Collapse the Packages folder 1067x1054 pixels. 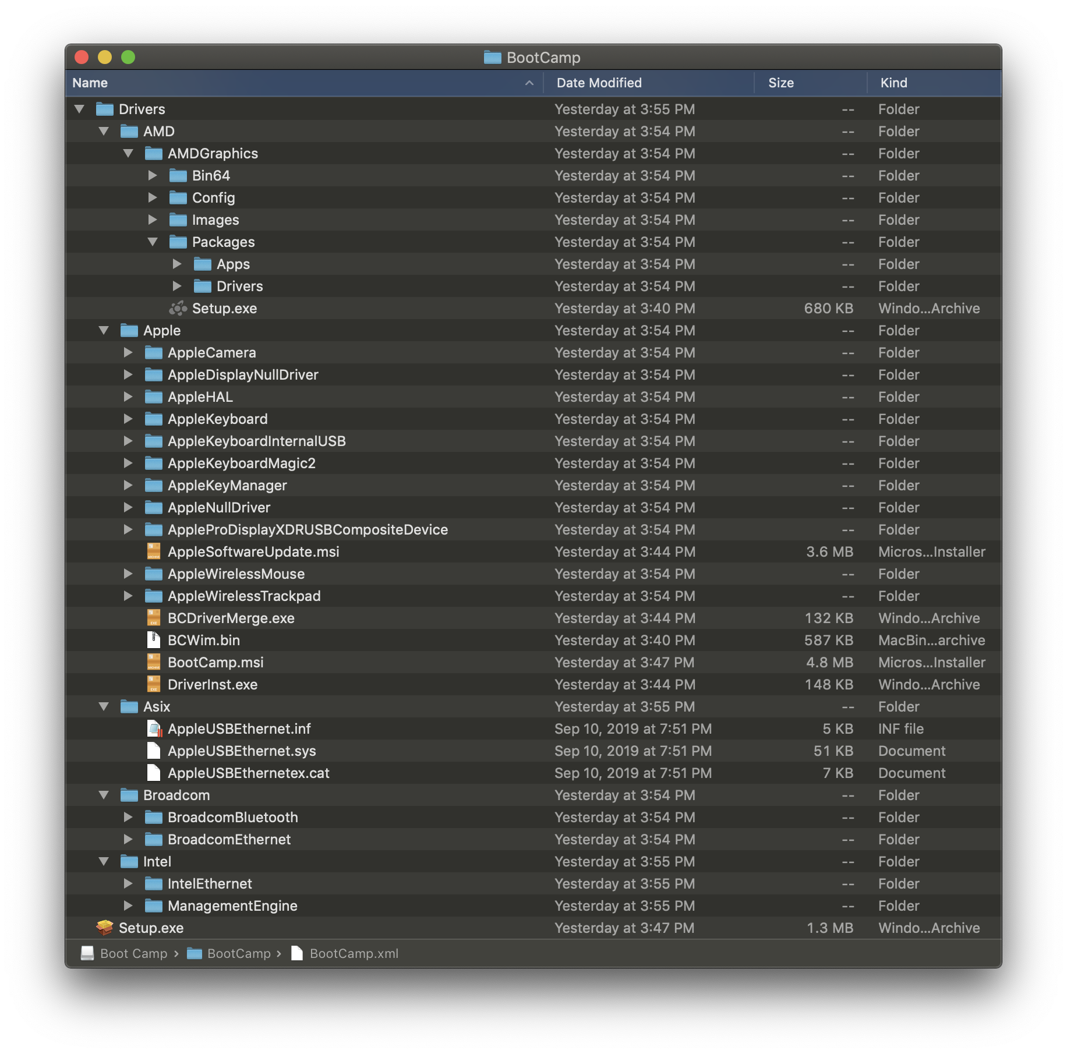pyautogui.click(x=153, y=242)
